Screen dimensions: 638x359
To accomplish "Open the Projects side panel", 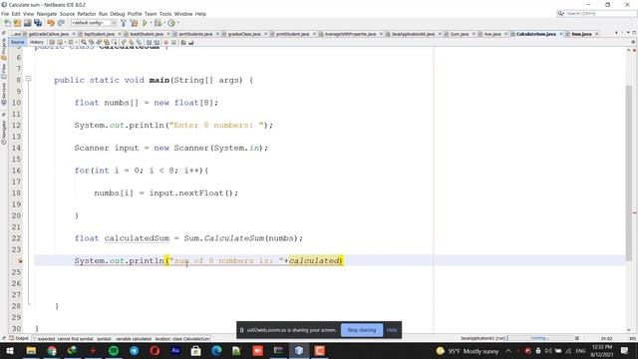I will 4,49.
